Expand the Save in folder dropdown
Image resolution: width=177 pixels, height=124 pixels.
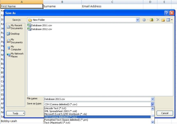(x=138, y=20)
